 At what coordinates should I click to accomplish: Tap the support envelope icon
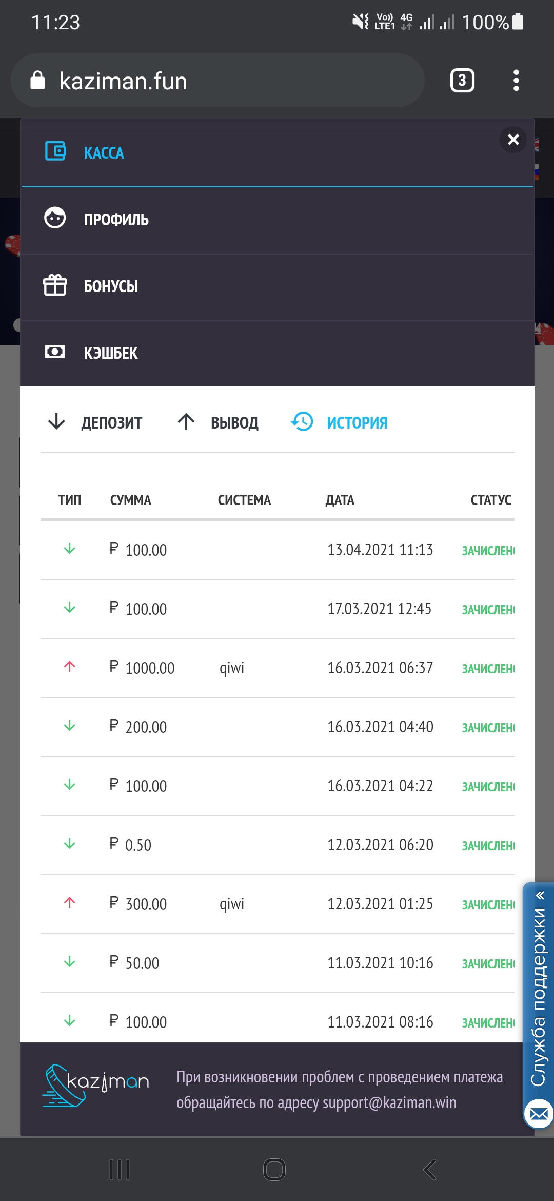[x=539, y=1114]
